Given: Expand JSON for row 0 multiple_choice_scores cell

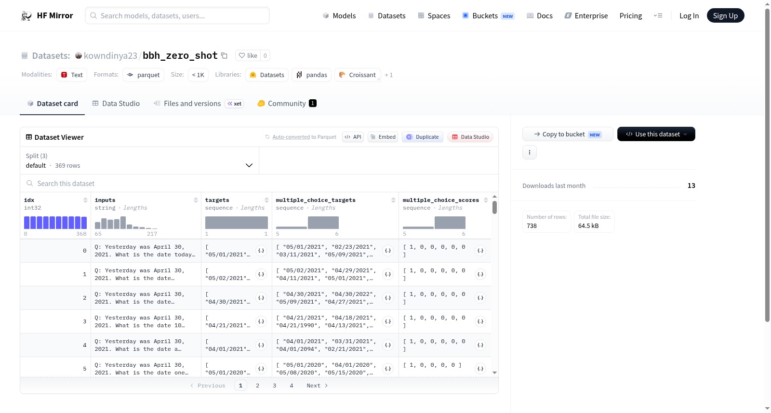Looking at the screenshot, I should point(480,251).
